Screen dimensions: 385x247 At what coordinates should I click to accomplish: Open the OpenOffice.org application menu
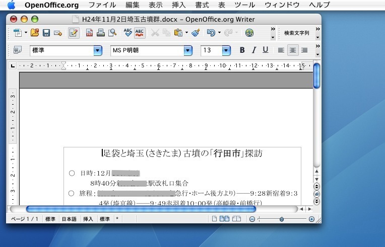tap(51, 5)
